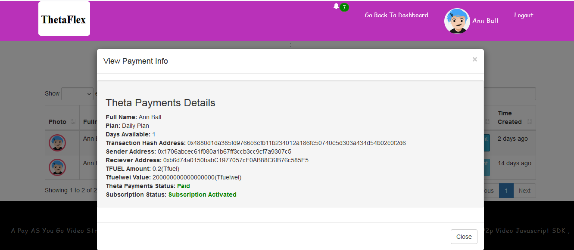Click the Tfuelwei Value amount
The image size is (574, 250).
point(197,177)
